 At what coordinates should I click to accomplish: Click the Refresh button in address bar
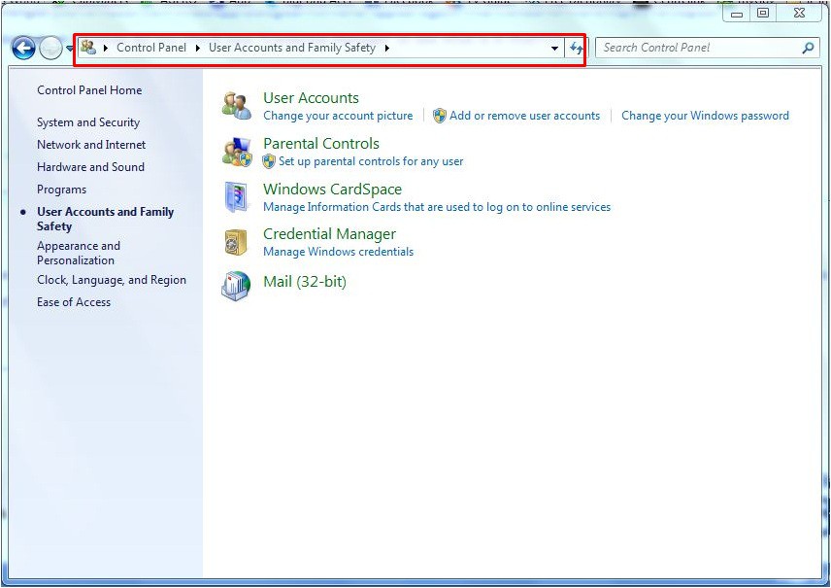576,48
